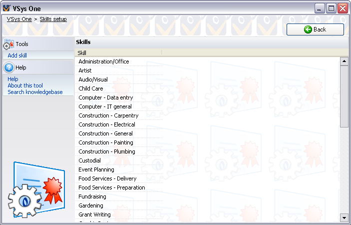Select the Gardening skill row
The width and height of the screenshot is (351, 225).
119,205
